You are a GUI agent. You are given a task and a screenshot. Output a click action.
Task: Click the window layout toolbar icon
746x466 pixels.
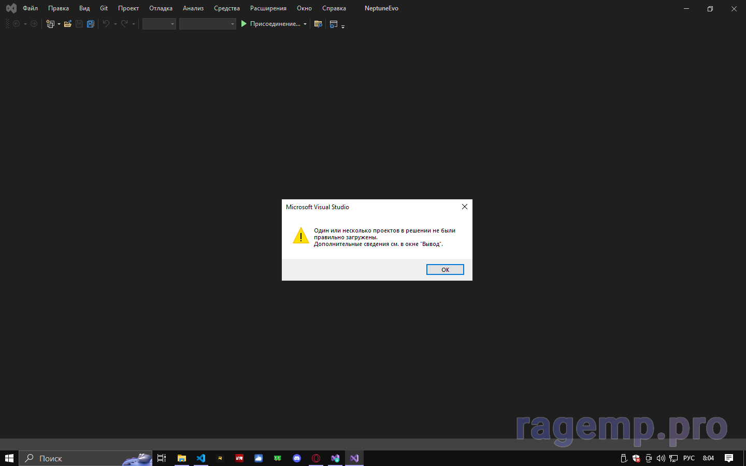click(334, 24)
